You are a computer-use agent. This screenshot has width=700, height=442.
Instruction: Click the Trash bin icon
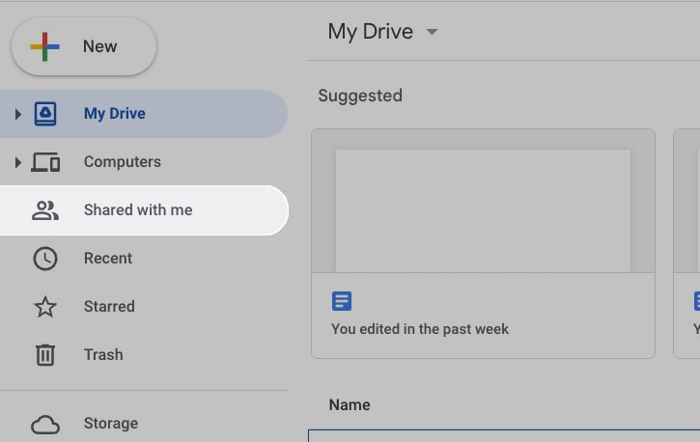[x=45, y=355]
